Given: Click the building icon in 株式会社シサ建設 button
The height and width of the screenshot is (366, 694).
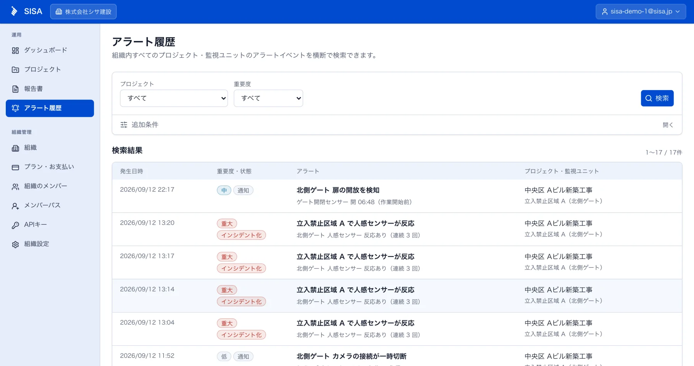Looking at the screenshot, I should click(x=59, y=12).
